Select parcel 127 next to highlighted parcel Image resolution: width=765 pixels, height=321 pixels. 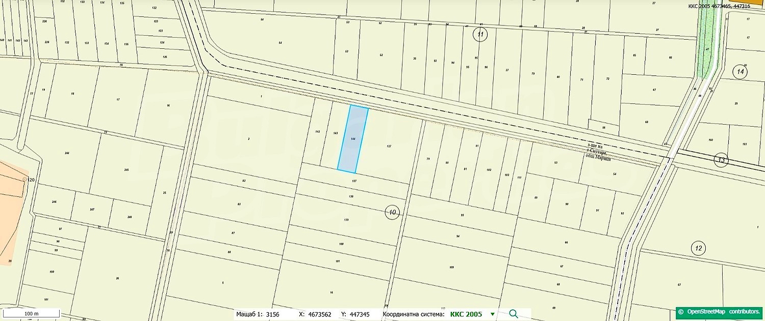389,148
